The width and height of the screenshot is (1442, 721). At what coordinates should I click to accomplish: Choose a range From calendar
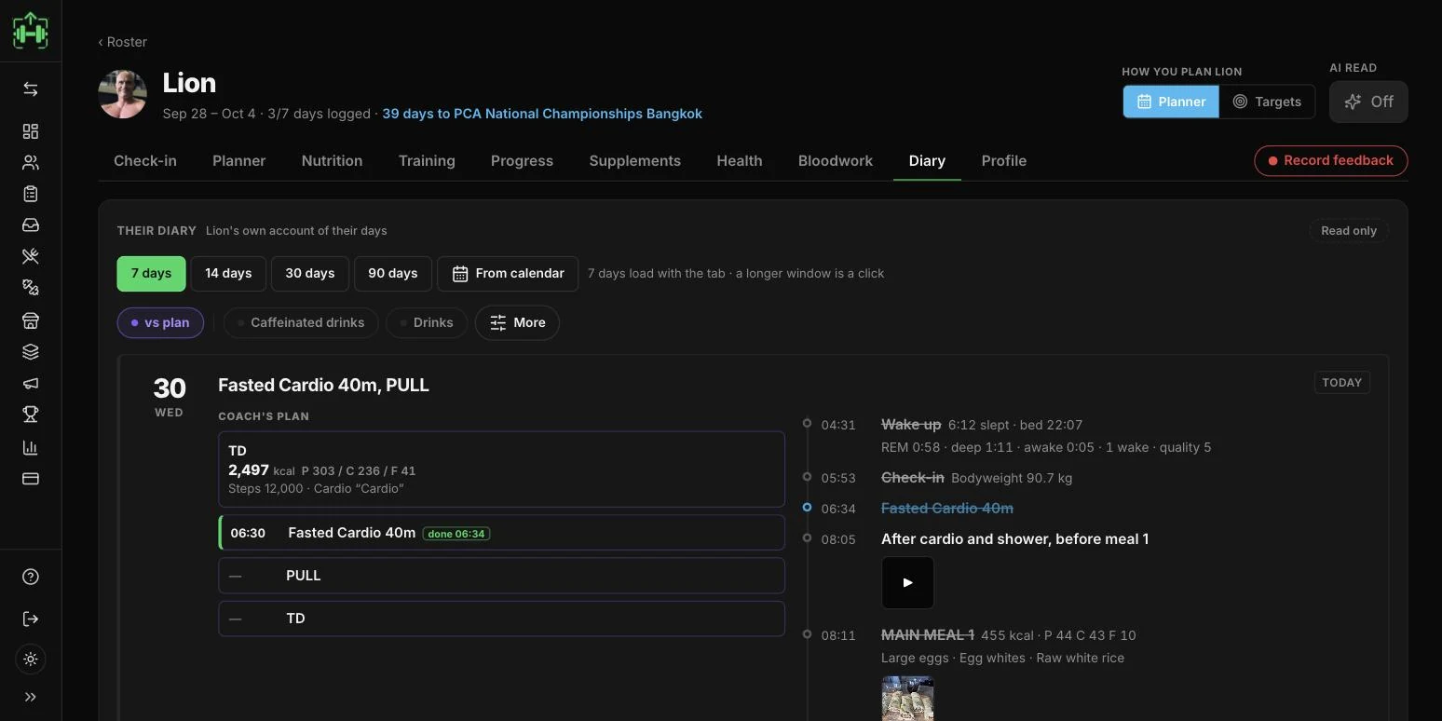[508, 274]
